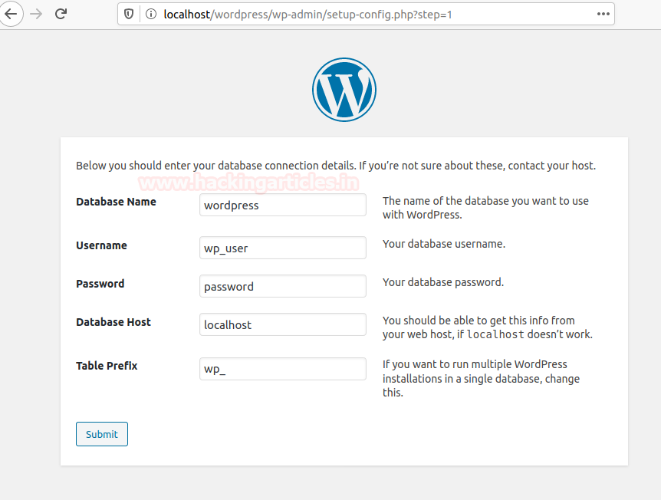The width and height of the screenshot is (661, 500).
Task: Submit the database connection form
Action: tap(102, 434)
